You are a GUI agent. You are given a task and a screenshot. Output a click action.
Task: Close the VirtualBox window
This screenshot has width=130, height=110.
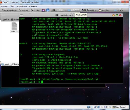click(125, 2)
